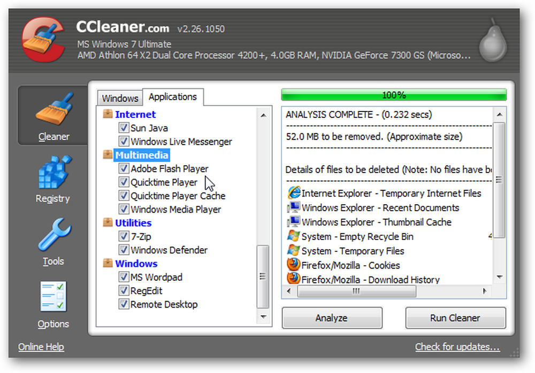The image size is (535, 373).
Task: Uncheck the Windows Live Messenger checkbox
Action: [124, 141]
